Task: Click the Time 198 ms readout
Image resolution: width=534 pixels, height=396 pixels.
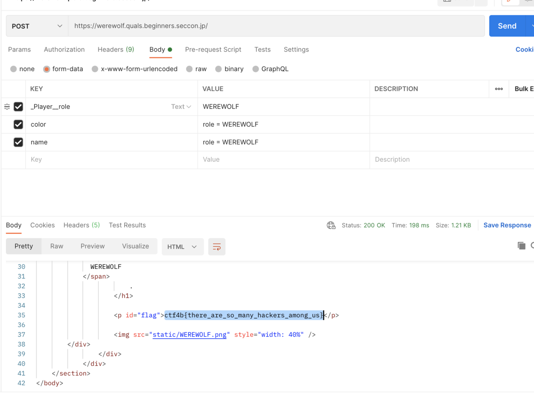Action: pos(410,225)
